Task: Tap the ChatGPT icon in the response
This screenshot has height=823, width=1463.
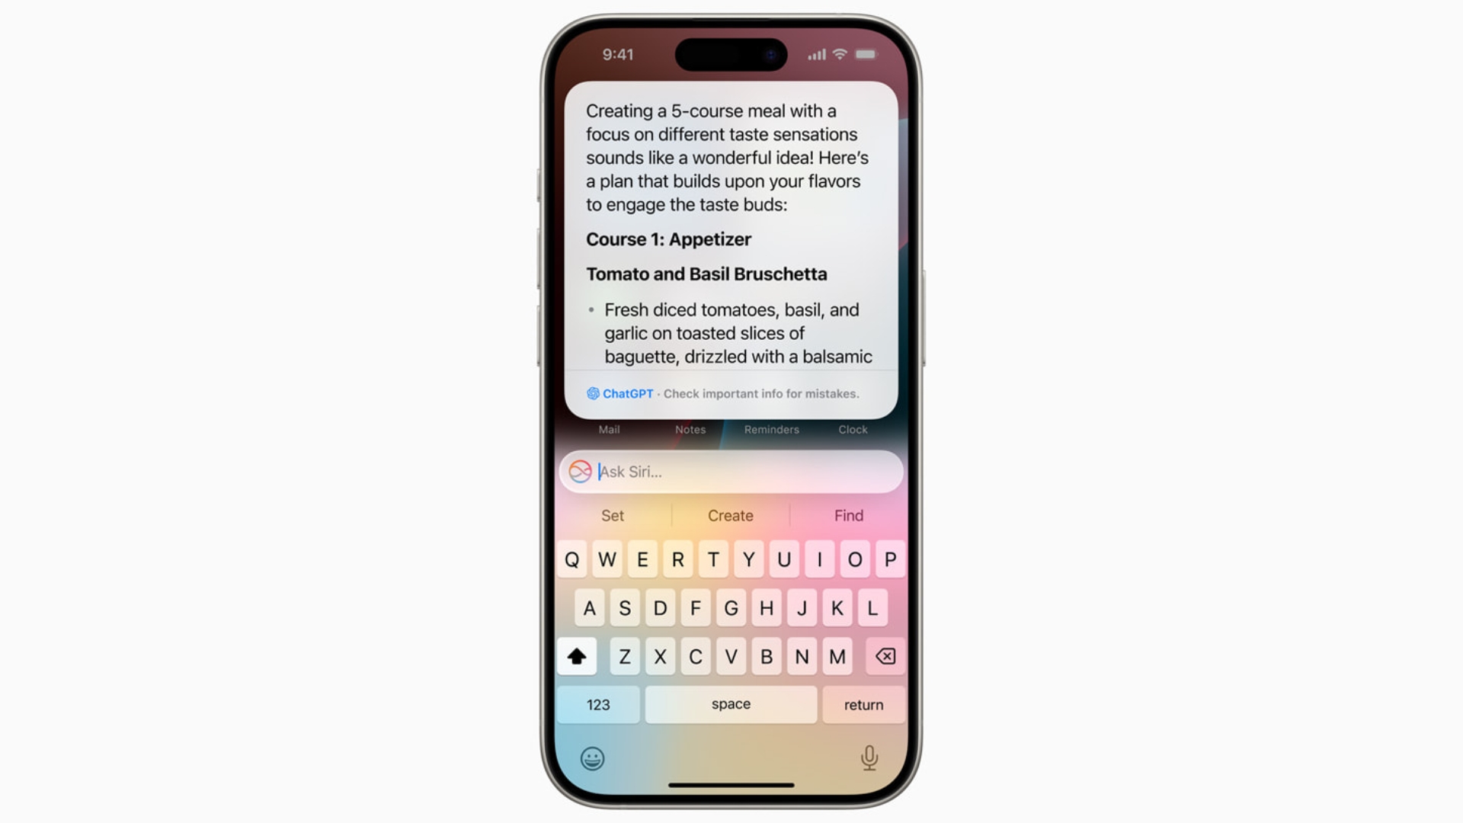Action: point(592,393)
